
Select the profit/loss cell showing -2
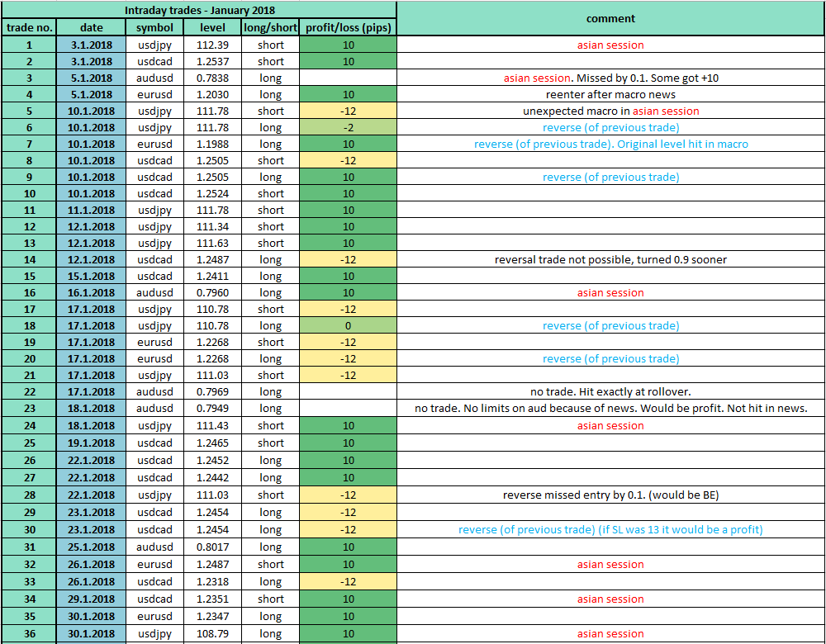pos(348,127)
